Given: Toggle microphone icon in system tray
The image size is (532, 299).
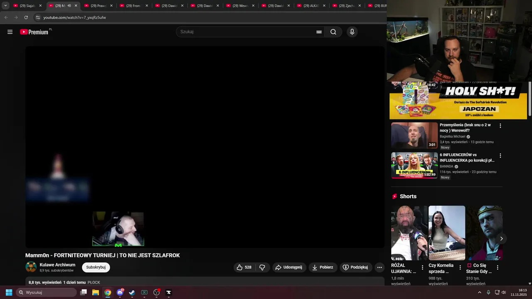Looking at the screenshot, I should click(x=488, y=292).
